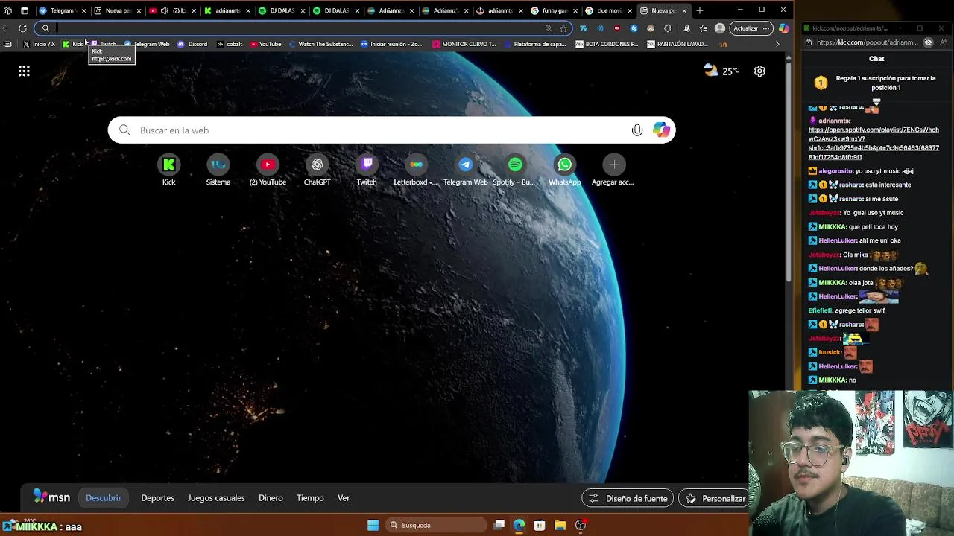Select the Descubrir feed tab
Screen dimensions: 954x536
pos(104,498)
